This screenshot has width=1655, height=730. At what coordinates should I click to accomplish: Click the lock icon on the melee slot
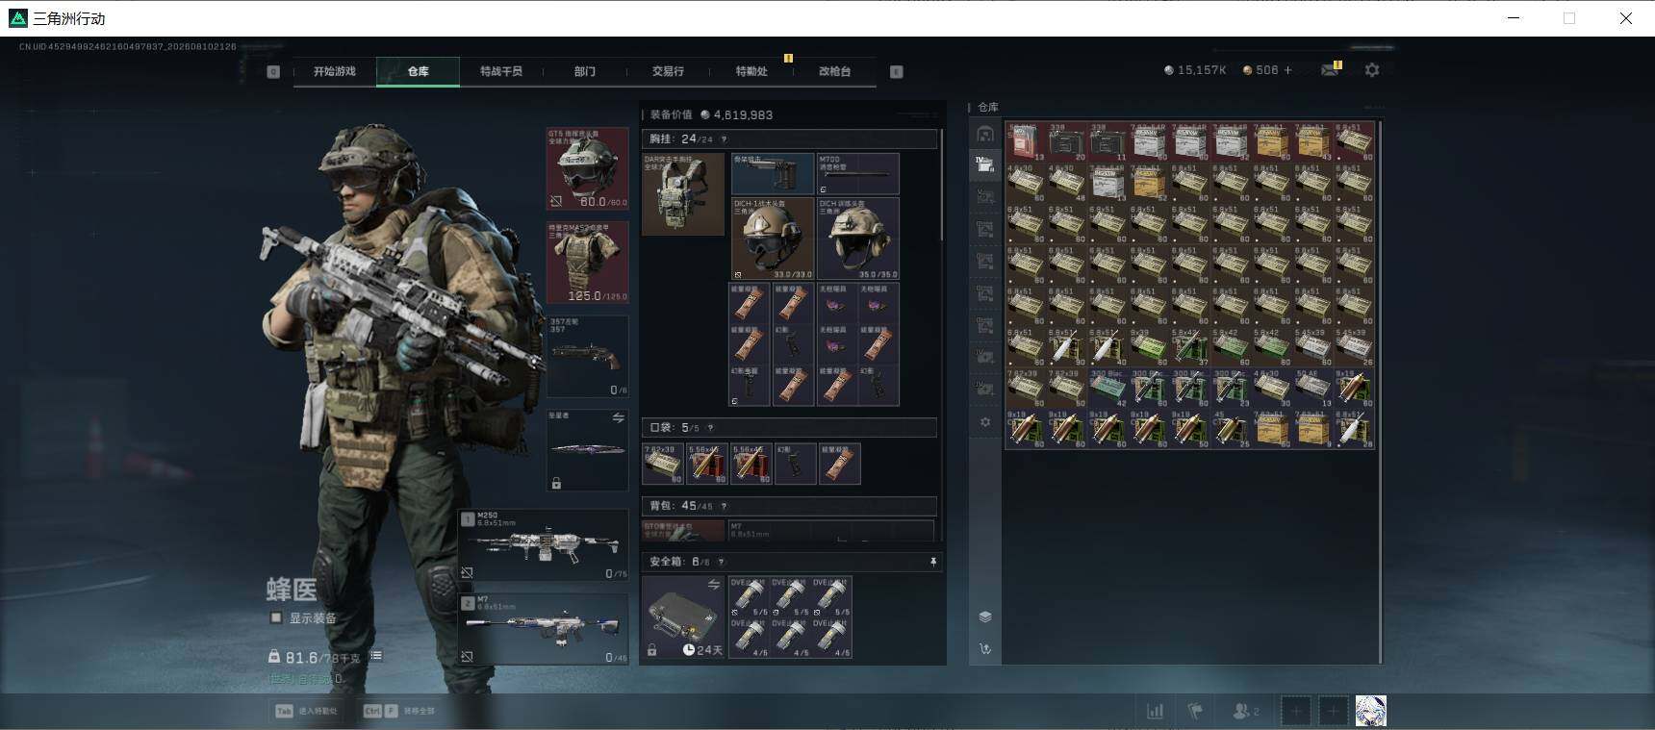pos(556,483)
